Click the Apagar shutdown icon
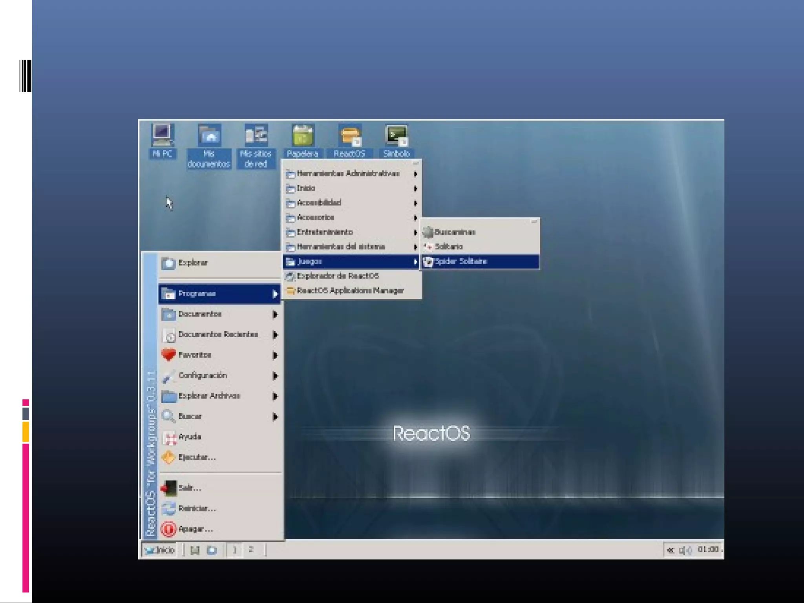The height and width of the screenshot is (603, 804). click(x=169, y=529)
